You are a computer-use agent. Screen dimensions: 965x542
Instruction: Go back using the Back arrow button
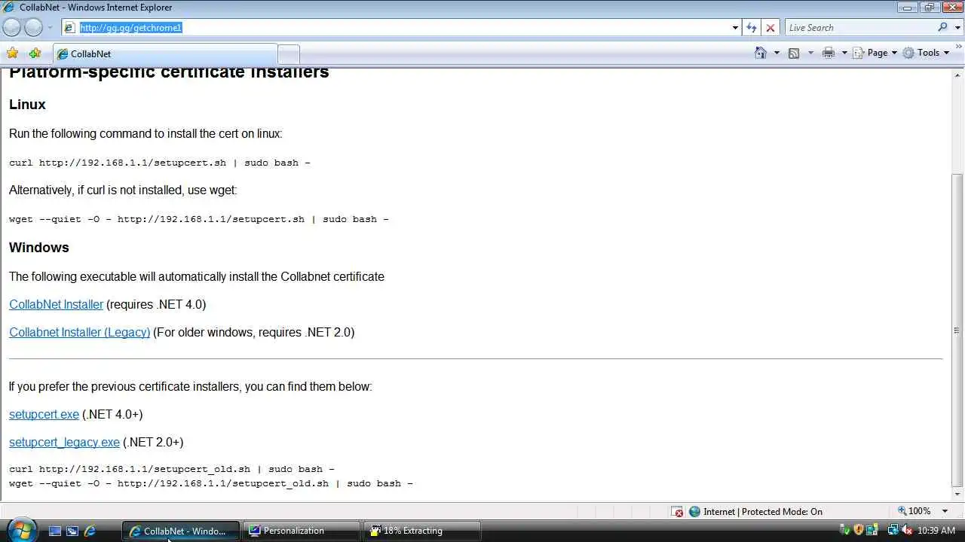click(12, 28)
